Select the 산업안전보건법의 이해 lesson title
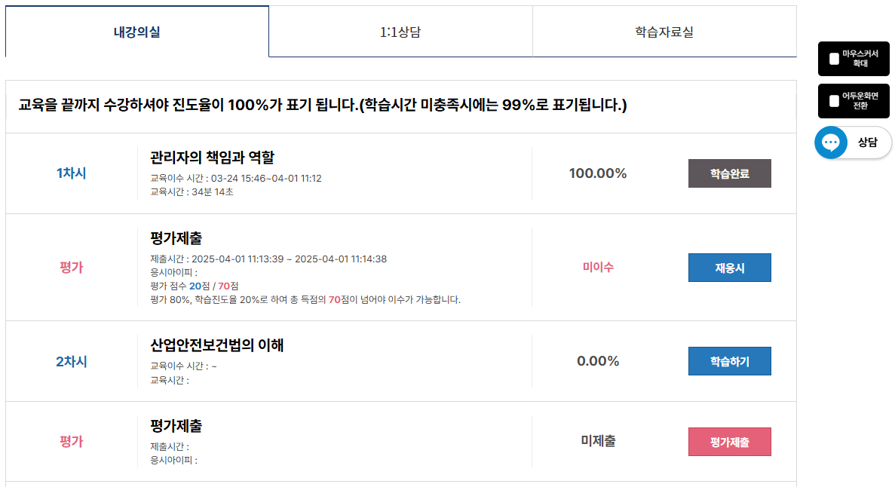Screen dimensions: 895x487 pos(217,345)
